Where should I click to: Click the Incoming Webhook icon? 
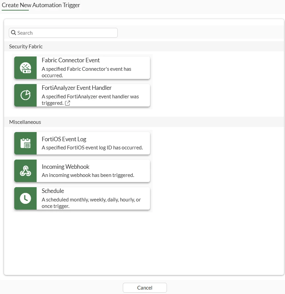[25, 171]
